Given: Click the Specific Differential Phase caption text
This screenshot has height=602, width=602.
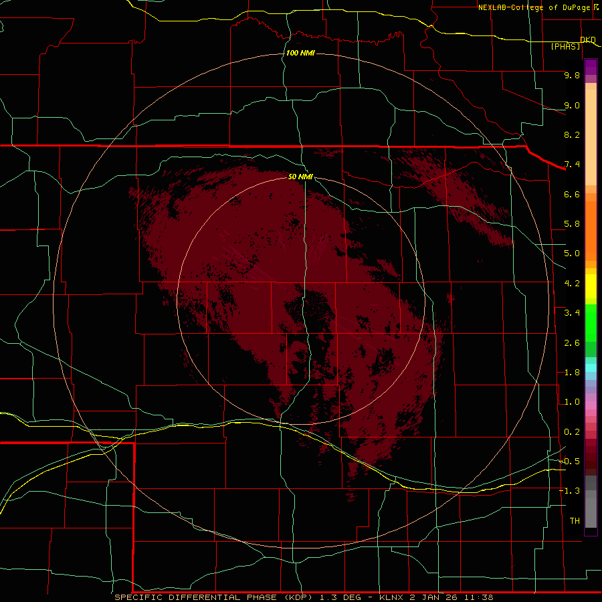Looking at the screenshot, I should coord(304,597).
